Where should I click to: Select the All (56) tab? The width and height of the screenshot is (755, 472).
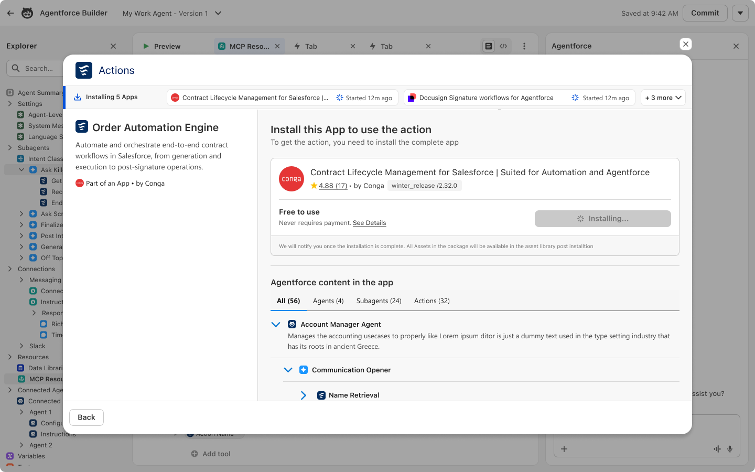click(x=288, y=301)
